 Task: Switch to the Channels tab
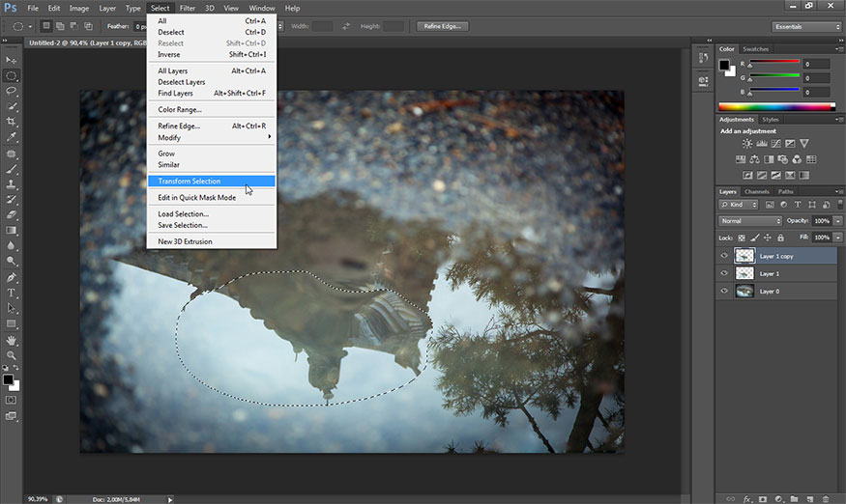(x=756, y=191)
